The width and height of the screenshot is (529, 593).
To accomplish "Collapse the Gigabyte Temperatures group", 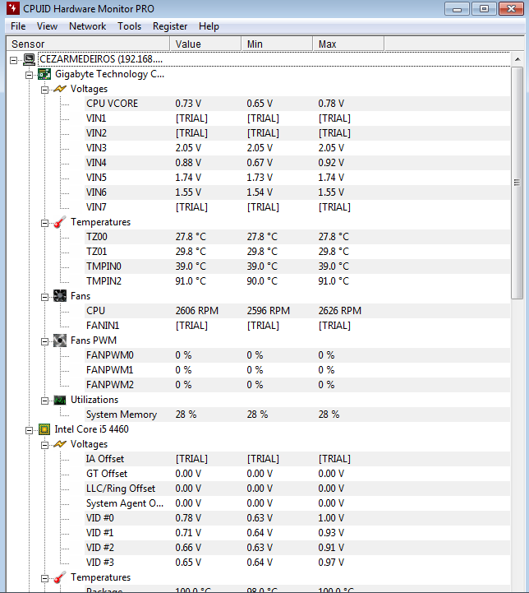I will pos(44,223).
